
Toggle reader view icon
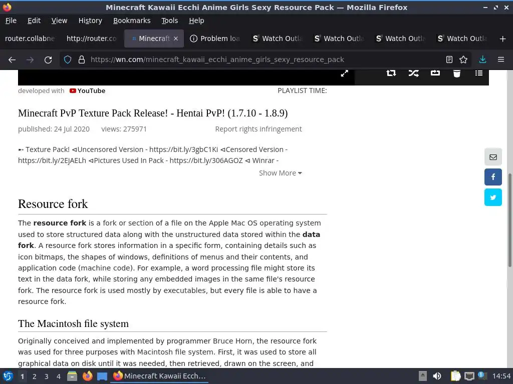coord(449,59)
